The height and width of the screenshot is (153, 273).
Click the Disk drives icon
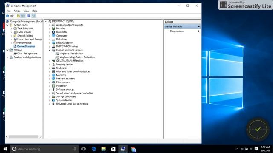(x=53, y=40)
